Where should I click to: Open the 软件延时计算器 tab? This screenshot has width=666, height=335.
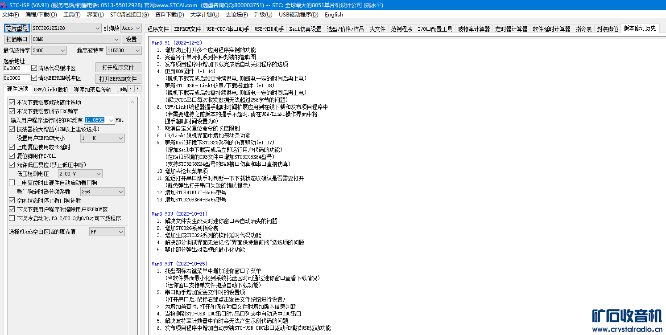[551, 29]
